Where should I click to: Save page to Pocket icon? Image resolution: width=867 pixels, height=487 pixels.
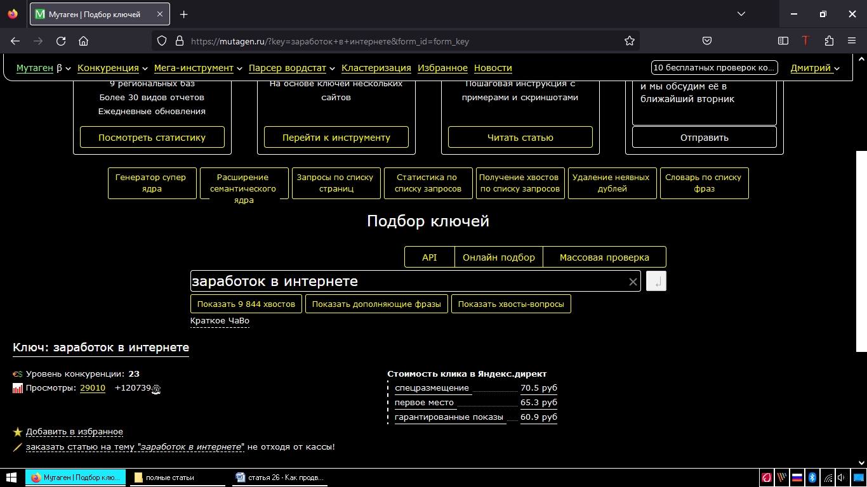pyautogui.click(x=707, y=41)
